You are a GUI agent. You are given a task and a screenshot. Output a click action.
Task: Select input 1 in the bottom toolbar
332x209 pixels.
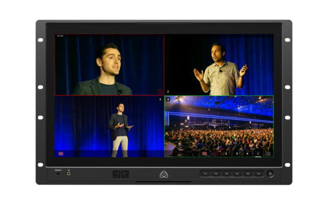tap(215, 154)
